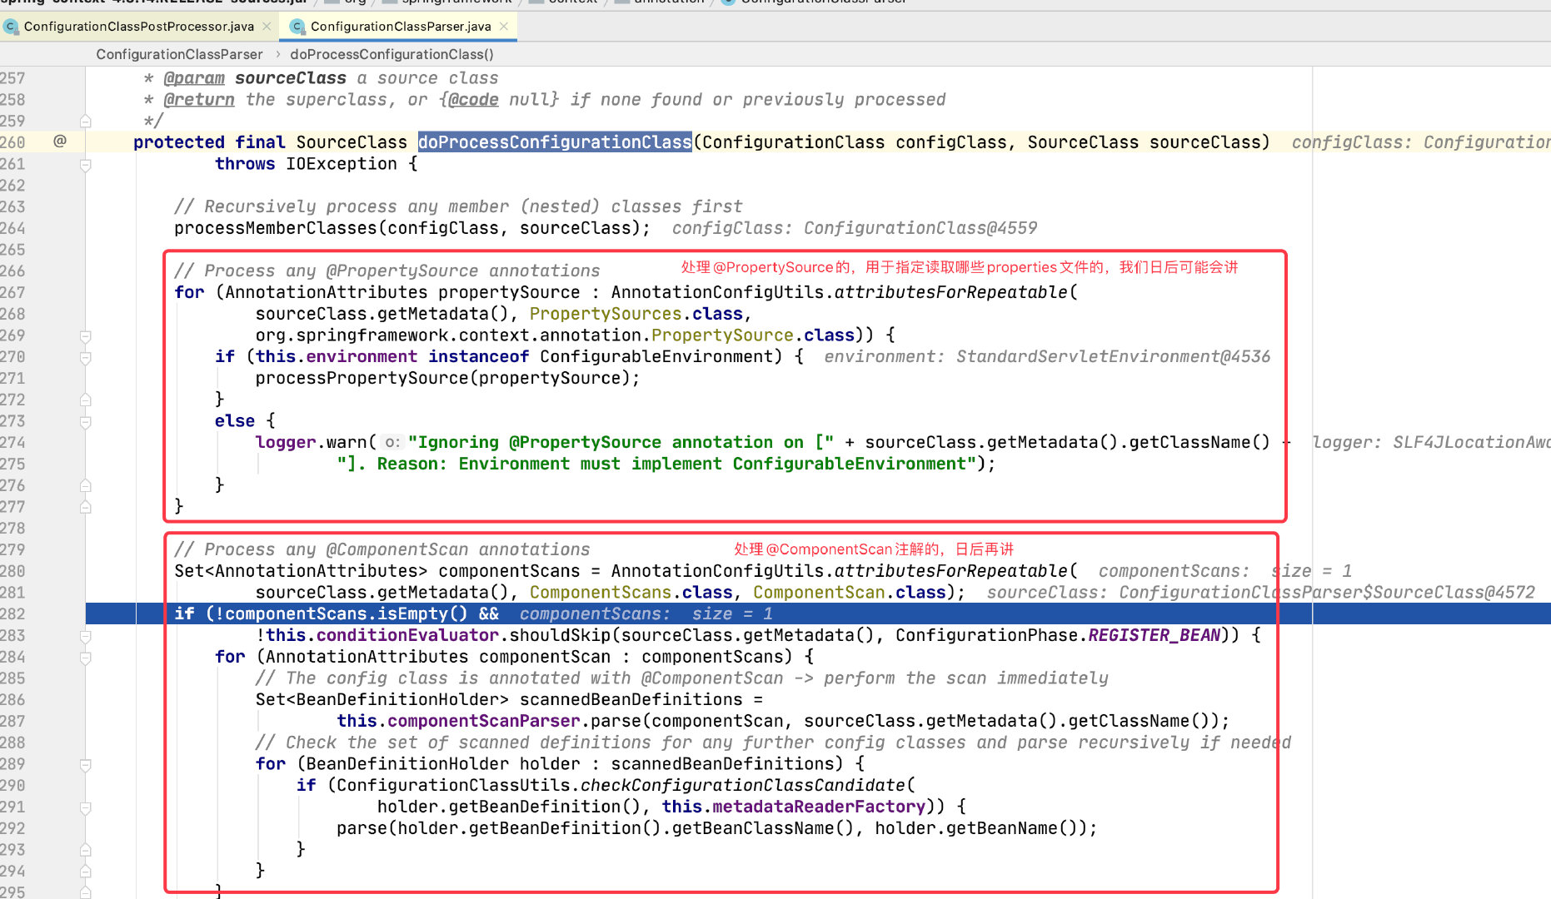
Task: Click class icon on ConfigurationClassPostProcessor.java tab
Action: 11,27
